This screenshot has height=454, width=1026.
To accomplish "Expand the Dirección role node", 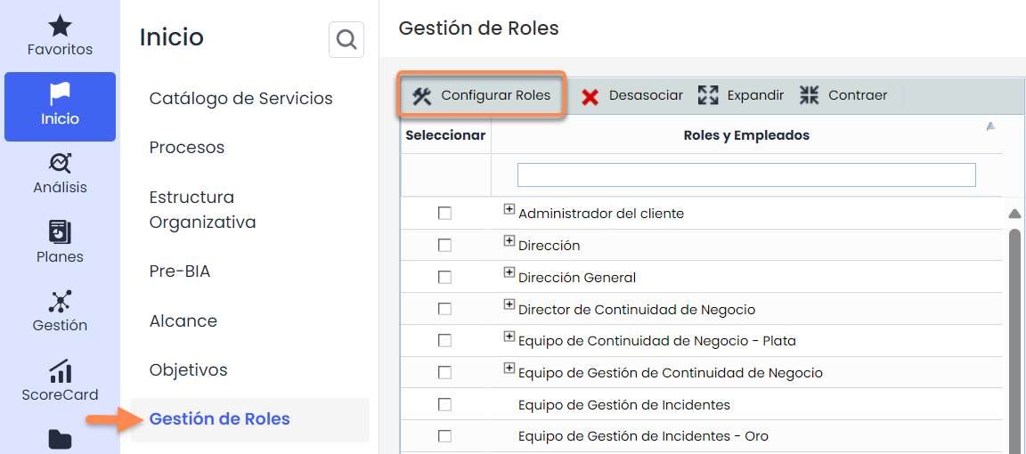I will pos(509,241).
